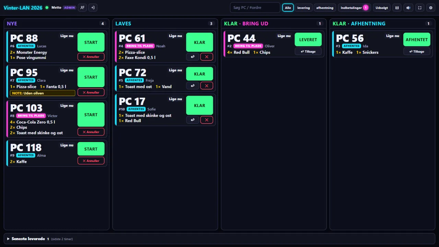Screen dimensions: 439x247
Task: Mark PC 61 as Klar
Action: [200, 42]
